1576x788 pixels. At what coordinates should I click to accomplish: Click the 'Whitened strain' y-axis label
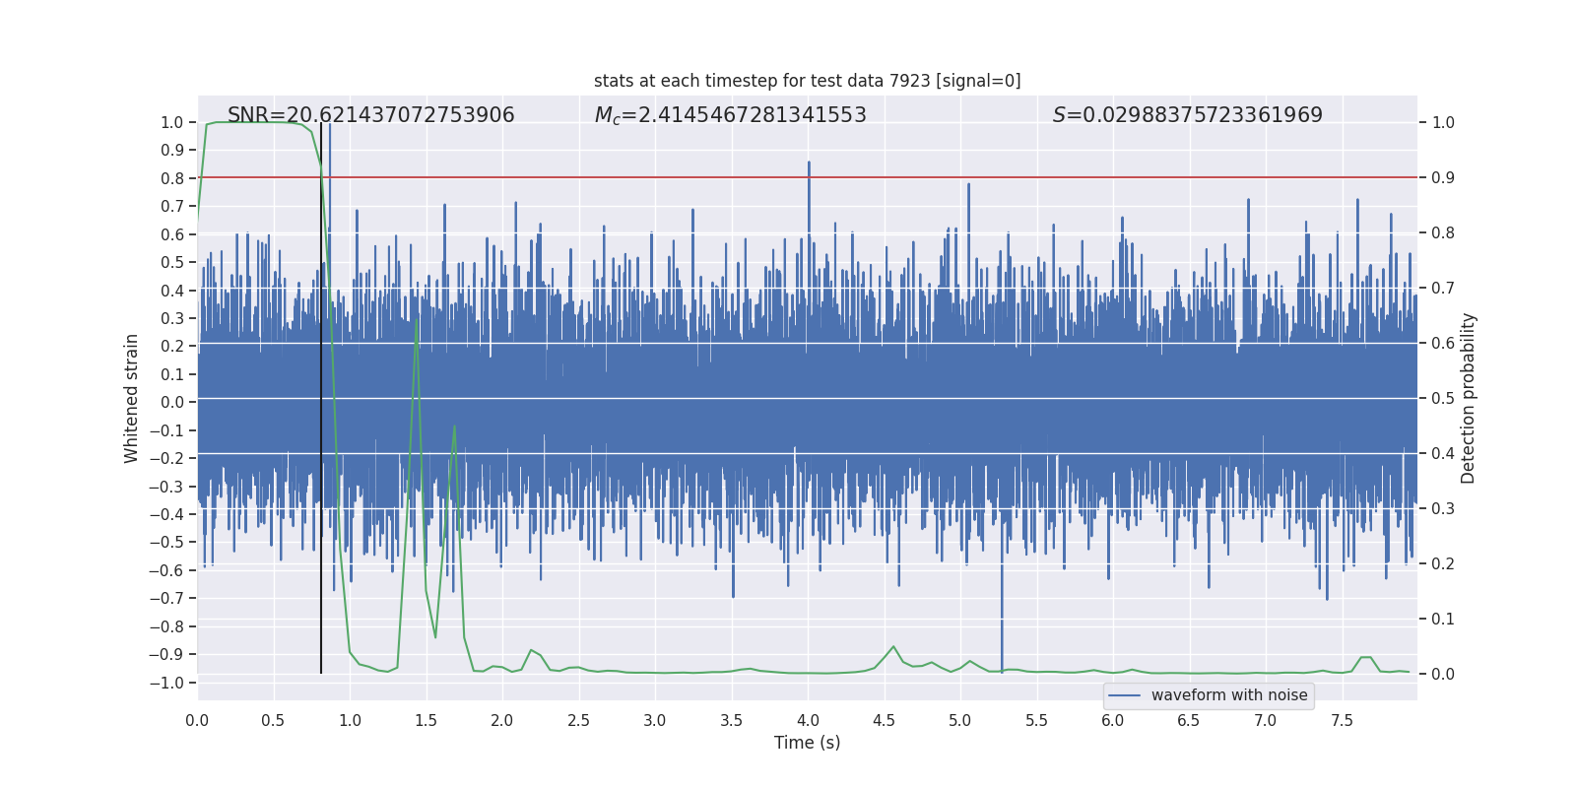[x=131, y=399]
